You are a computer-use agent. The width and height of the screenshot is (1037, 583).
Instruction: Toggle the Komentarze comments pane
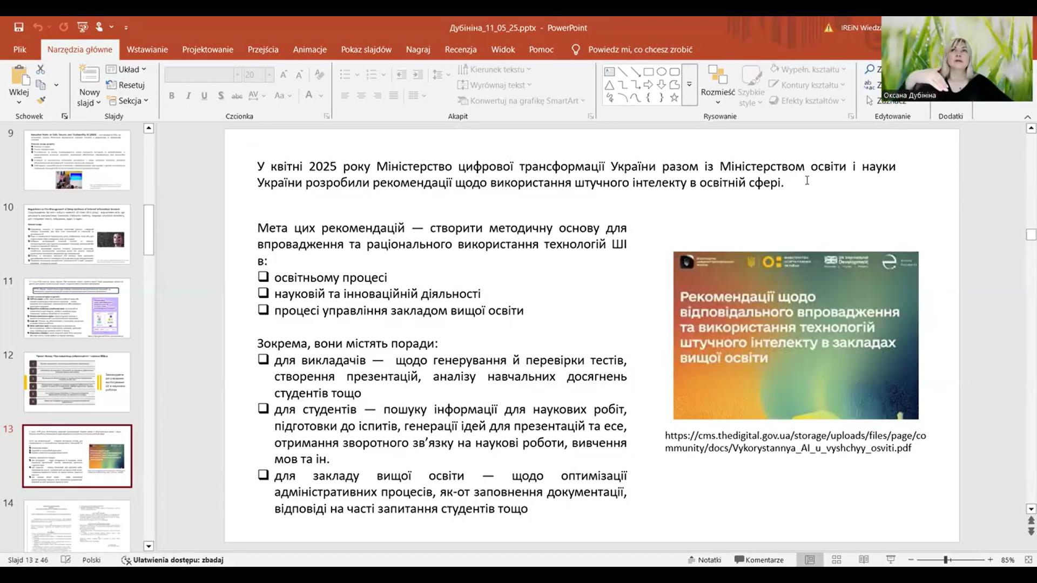coord(759,560)
